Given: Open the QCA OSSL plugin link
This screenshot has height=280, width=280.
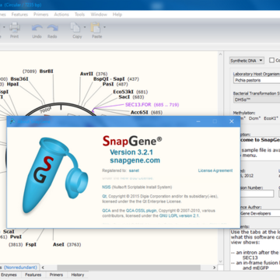Looking at the screenshot, I should (142, 211).
